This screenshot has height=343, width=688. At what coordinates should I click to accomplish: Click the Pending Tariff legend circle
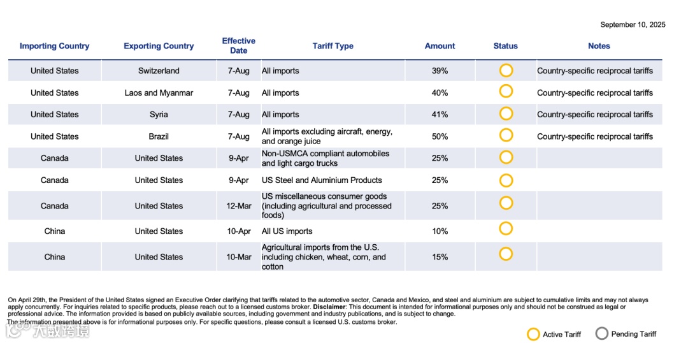(x=601, y=333)
